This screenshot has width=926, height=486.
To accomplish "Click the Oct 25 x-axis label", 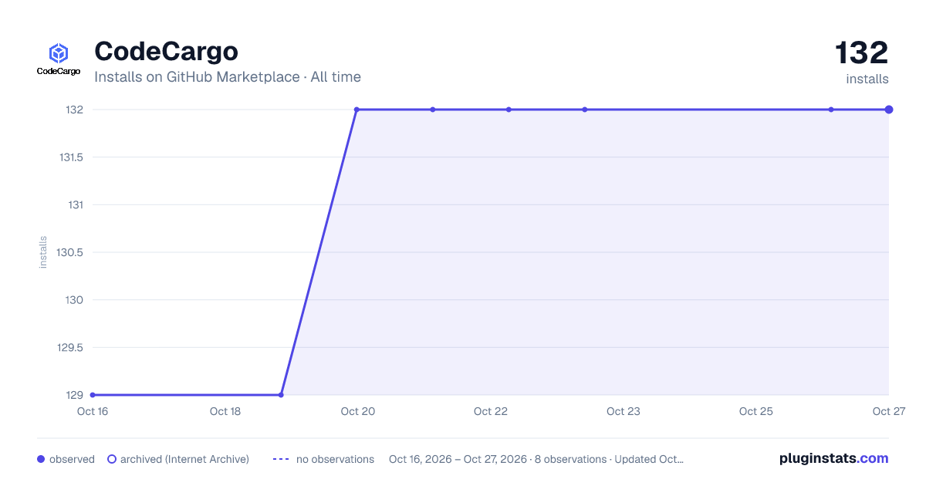I will point(756,411).
